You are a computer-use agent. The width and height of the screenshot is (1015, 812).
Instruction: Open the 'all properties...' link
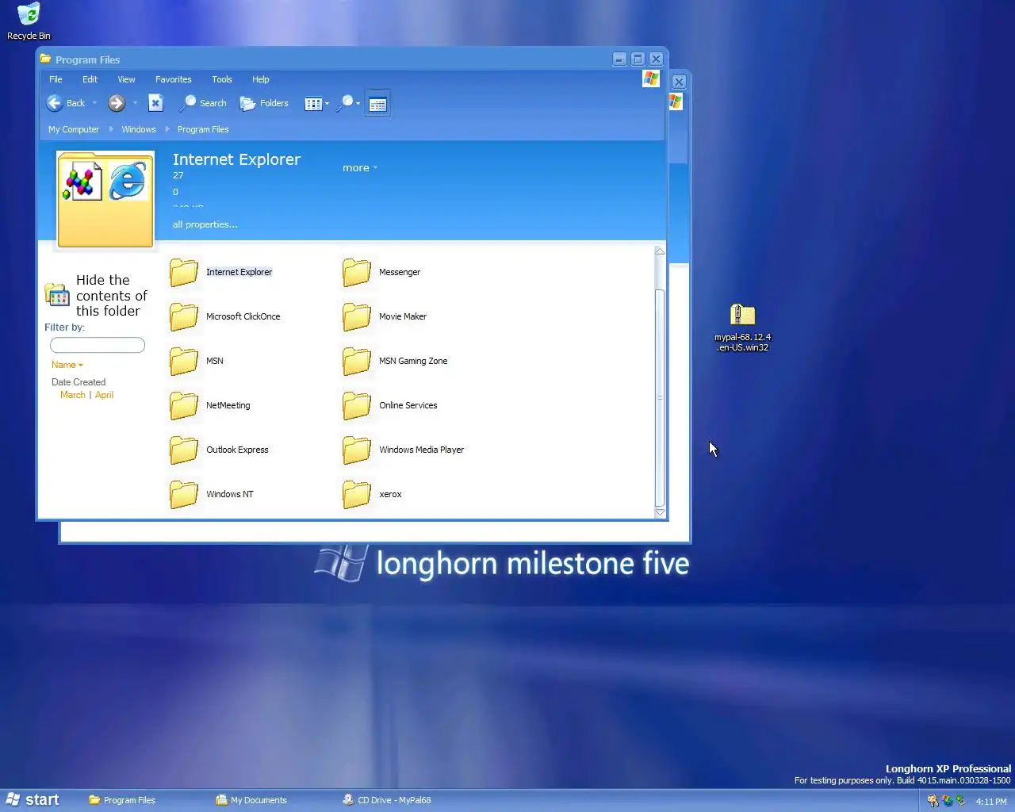tap(205, 224)
